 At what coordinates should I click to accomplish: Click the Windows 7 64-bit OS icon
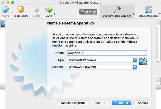coord(143,61)
